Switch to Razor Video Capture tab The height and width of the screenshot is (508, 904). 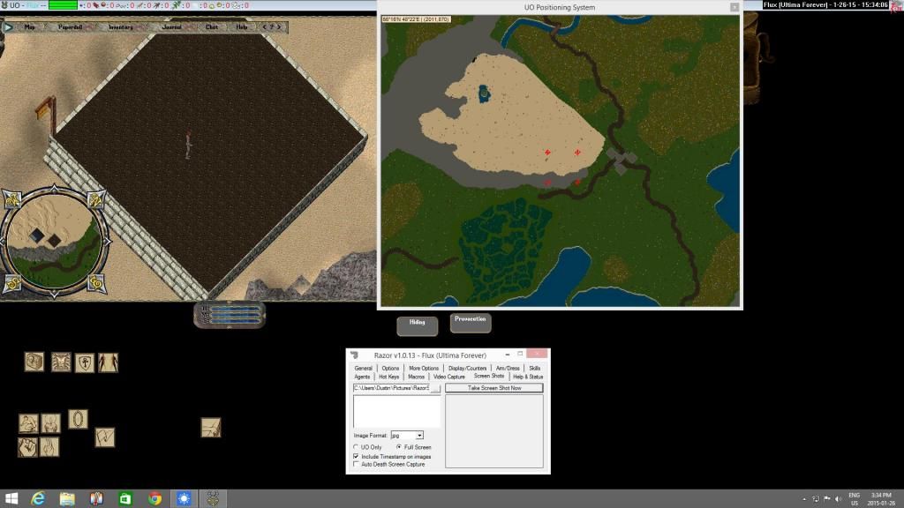point(449,377)
